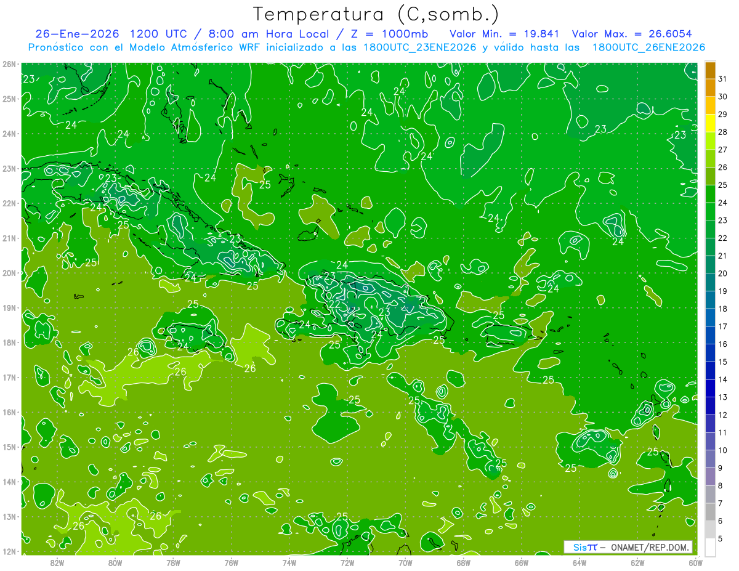Click the 82W longitude axis label
Screen dimensions: 739x571
pos(57,562)
